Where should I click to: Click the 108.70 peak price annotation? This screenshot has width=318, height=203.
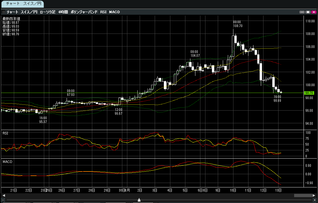238,26
